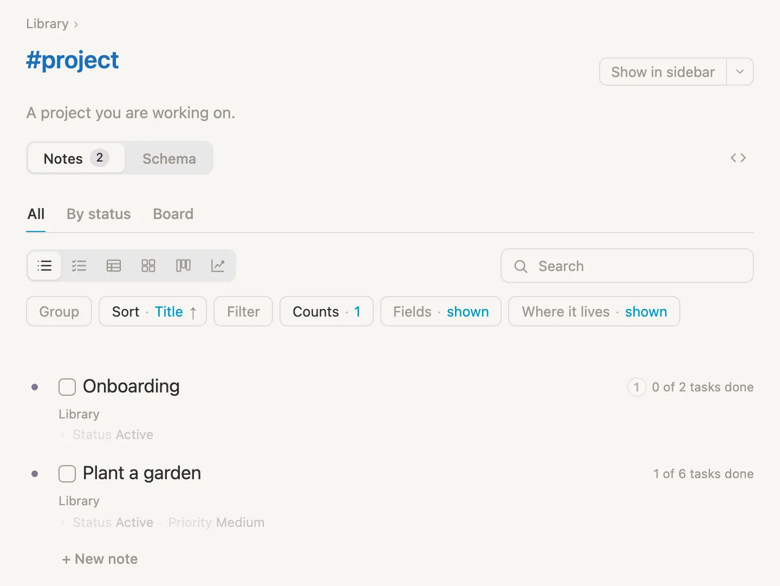
Task: Go to Library in the breadcrumb
Action: pos(47,24)
